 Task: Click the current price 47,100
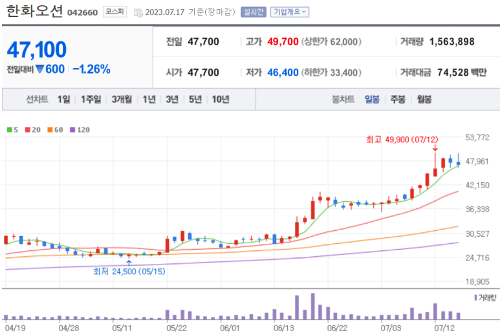(x=37, y=49)
